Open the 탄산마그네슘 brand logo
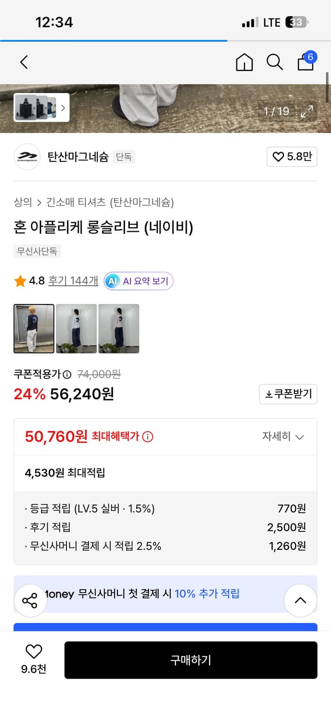 coord(27,157)
